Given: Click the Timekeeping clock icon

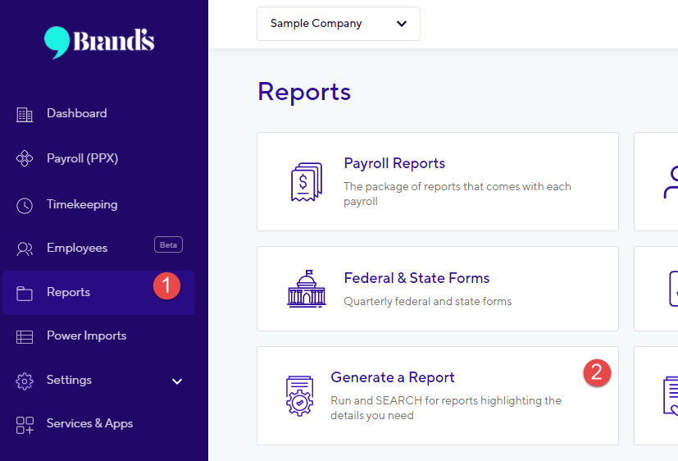Looking at the screenshot, I should point(25,205).
